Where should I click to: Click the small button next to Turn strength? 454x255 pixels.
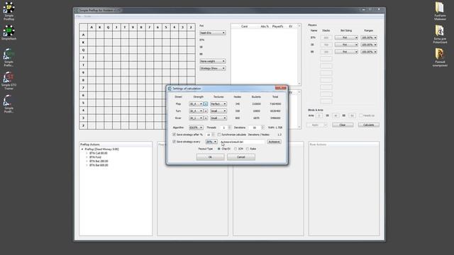[206, 111]
